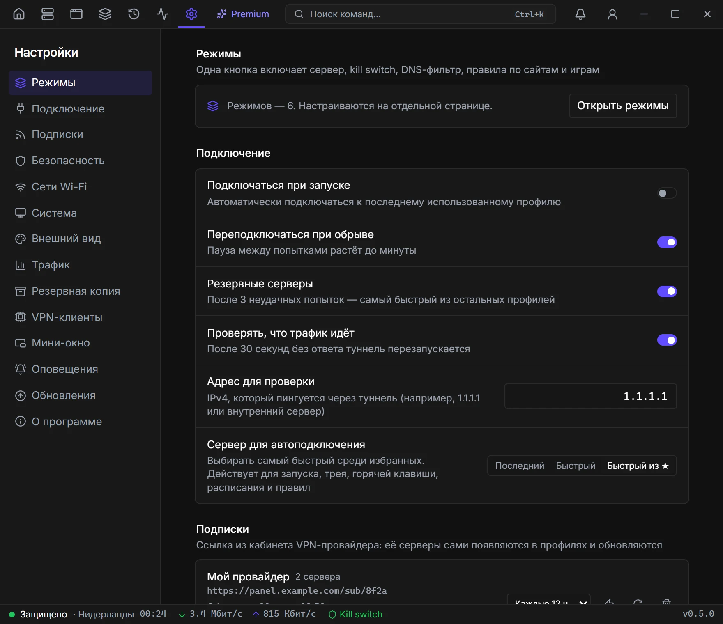Click version label v0.5.0

tap(698, 614)
